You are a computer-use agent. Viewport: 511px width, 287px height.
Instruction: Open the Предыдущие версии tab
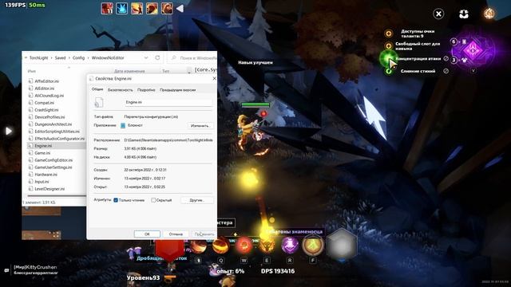click(177, 90)
